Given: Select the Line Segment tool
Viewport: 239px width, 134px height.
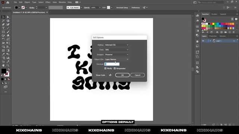Looking at the screenshot, I should (x=8, y=28).
